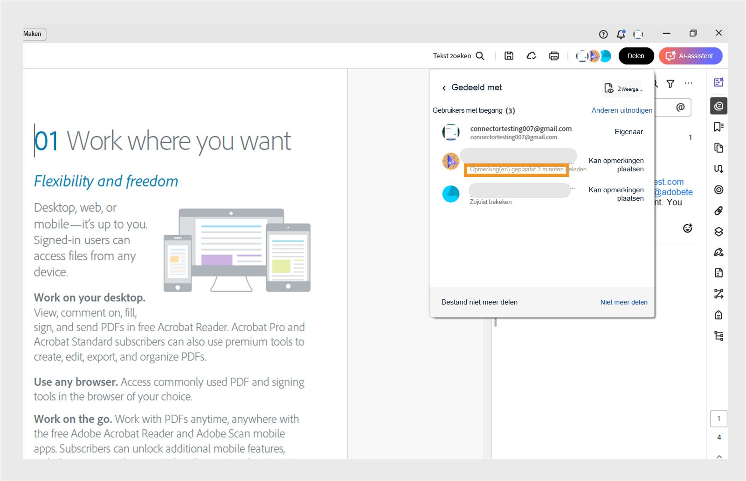The height and width of the screenshot is (481, 746).
Task: Open the help question mark icon
Action: [603, 34]
